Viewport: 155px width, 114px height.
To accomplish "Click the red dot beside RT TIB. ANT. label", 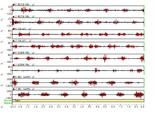I will (x=13, y=29).
